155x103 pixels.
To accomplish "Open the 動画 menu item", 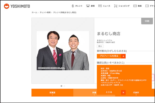I will click(x=140, y=6).
